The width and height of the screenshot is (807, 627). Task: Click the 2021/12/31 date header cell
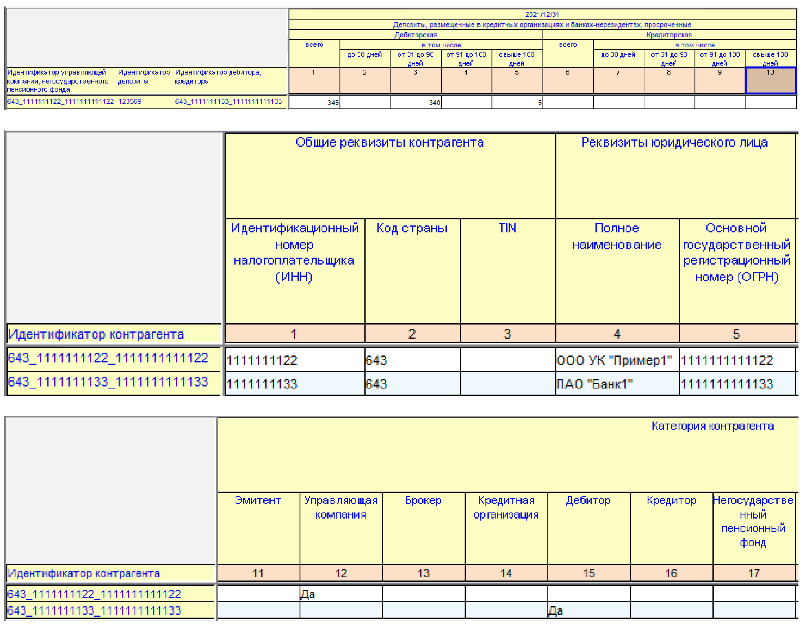click(542, 14)
